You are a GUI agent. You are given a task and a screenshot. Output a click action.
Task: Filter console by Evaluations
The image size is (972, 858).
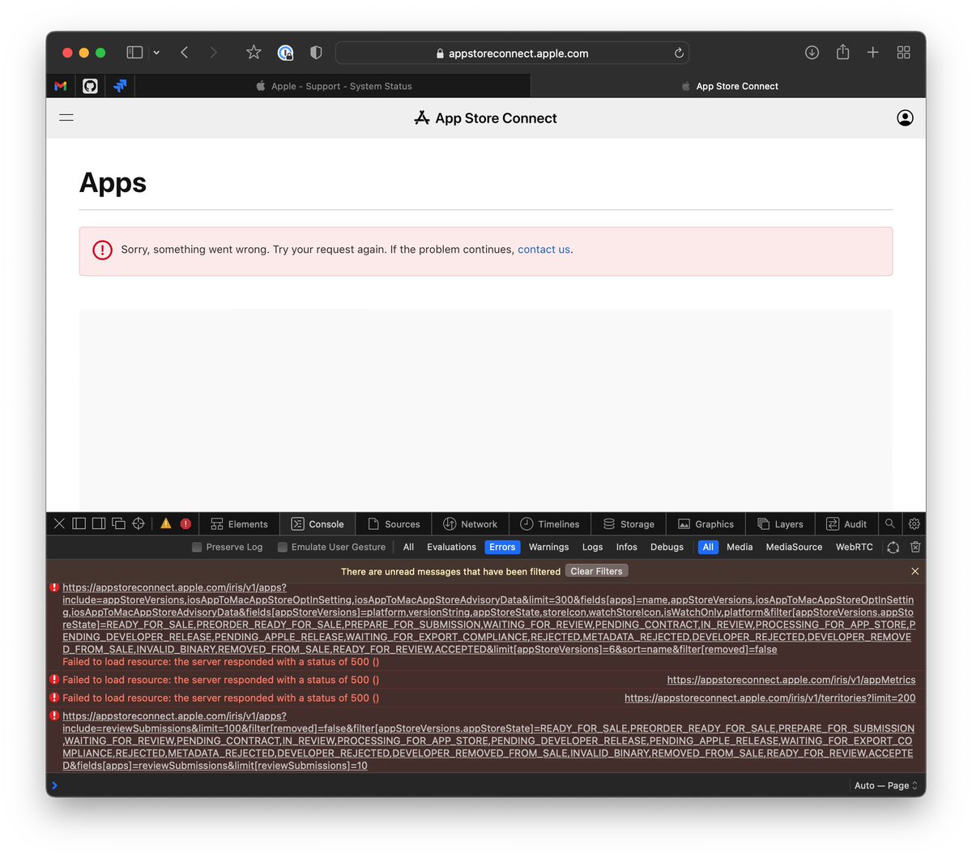451,547
